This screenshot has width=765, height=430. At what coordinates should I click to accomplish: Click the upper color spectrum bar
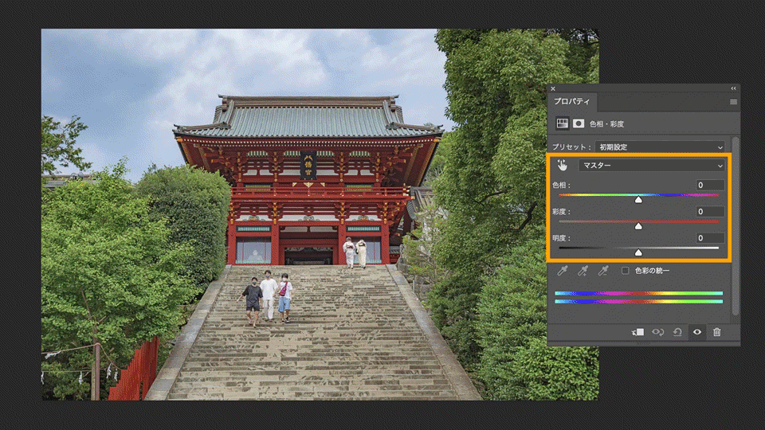pos(638,293)
